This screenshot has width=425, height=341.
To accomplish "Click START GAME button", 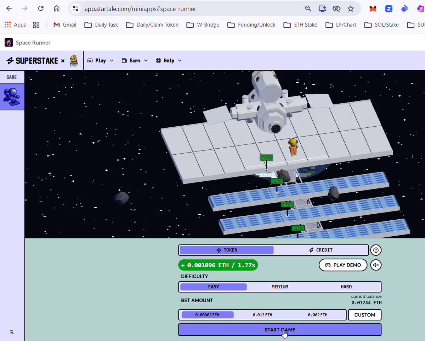I will tap(280, 330).
